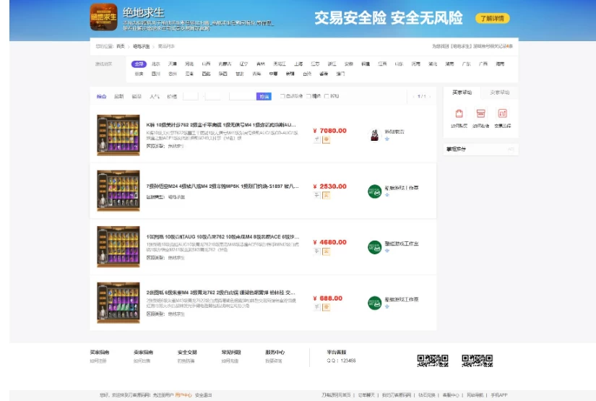Click seller avatar of the ¥7080.00 listing
Viewport: 596px width, 401px height.
(374, 135)
